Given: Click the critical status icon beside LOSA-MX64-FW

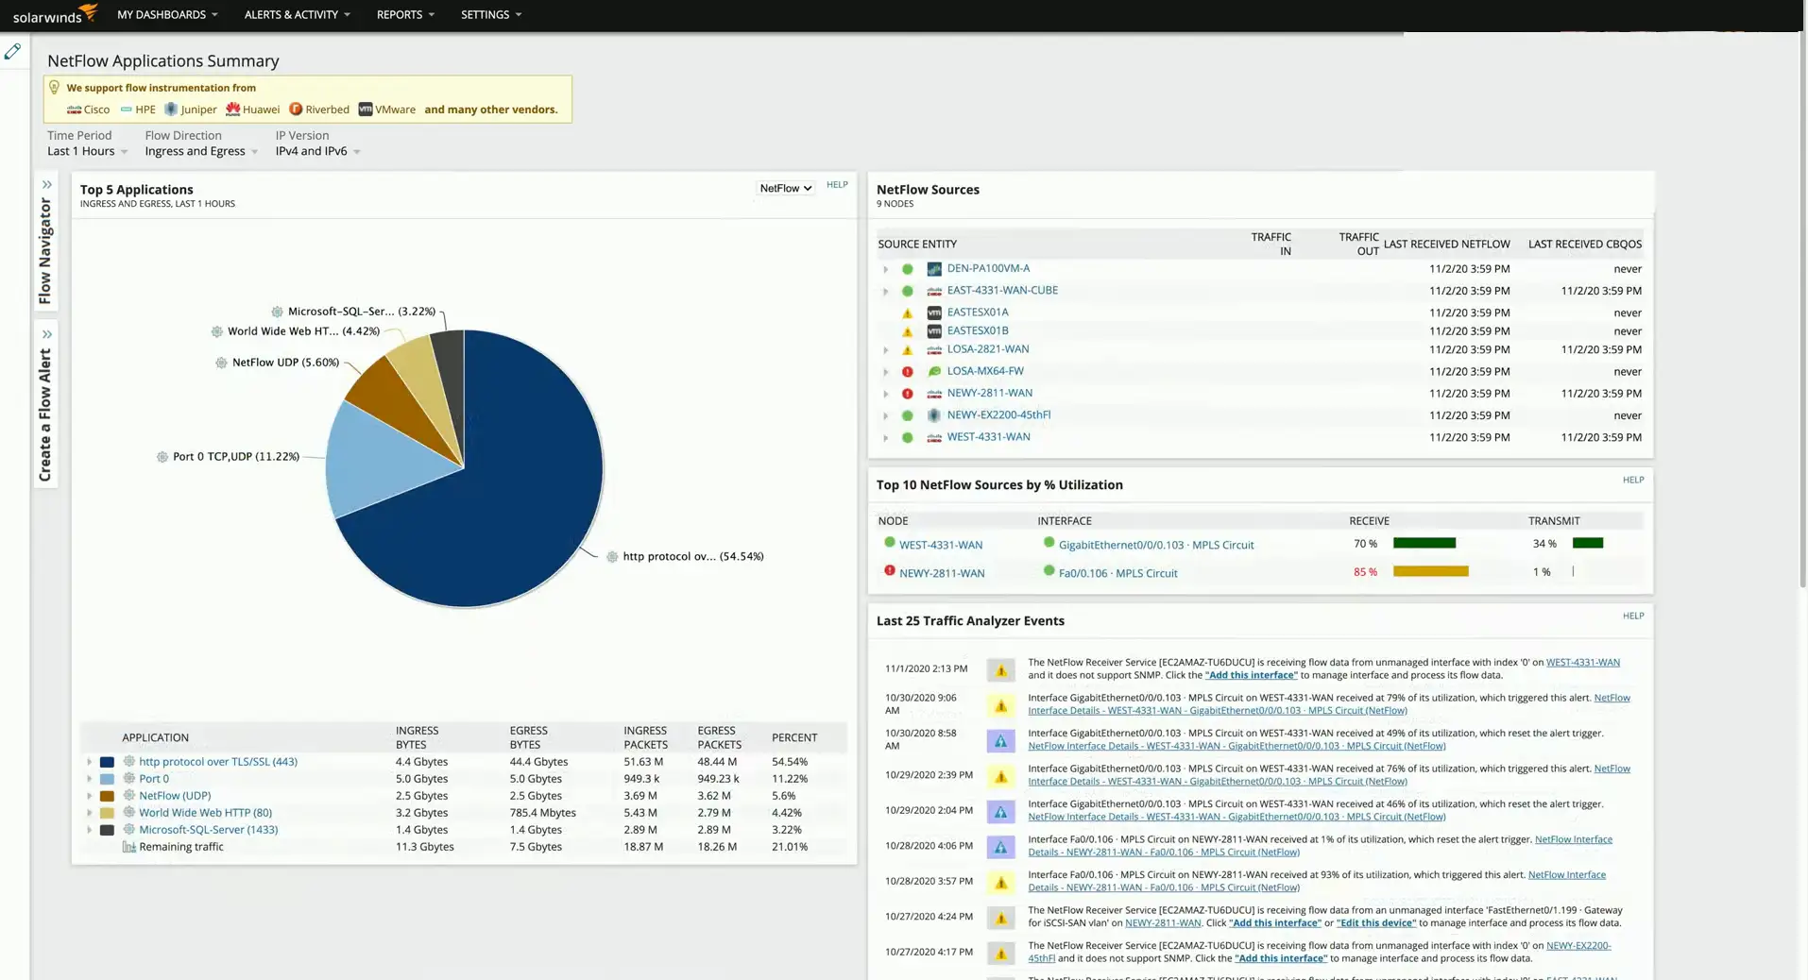Looking at the screenshot, I should [x=907, y=372].
